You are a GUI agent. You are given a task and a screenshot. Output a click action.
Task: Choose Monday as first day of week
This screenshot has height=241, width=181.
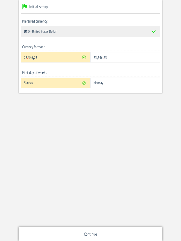click(125, 83)
